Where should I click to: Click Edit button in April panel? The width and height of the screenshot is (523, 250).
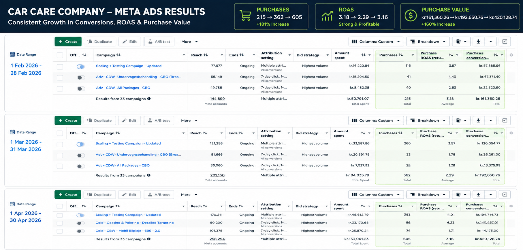(129, 195)
